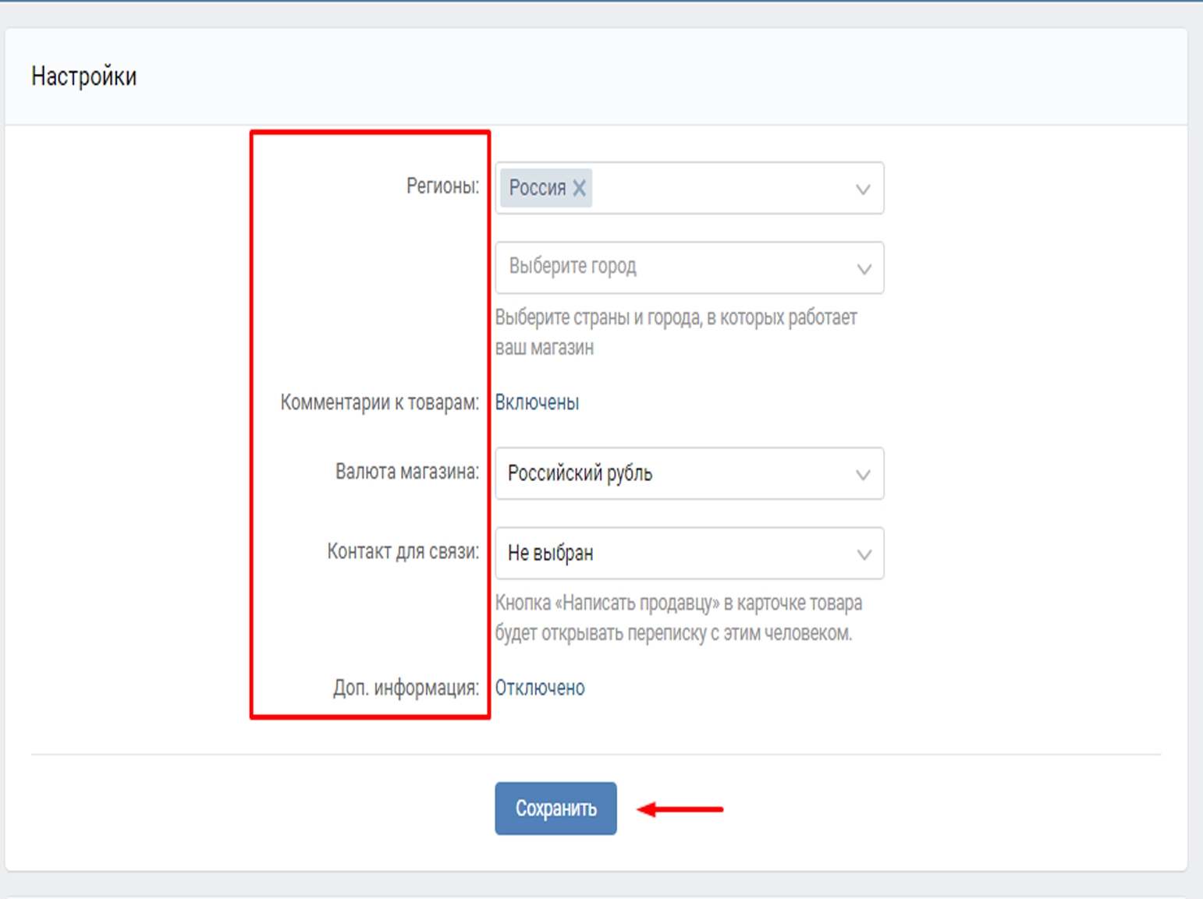Click the Контакт для связи label
Image resolution: width=1203 pixels, height=899 pixels.
click(x=403, y=551)
